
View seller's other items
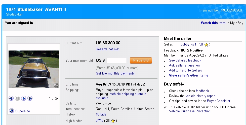pos(188,75)
